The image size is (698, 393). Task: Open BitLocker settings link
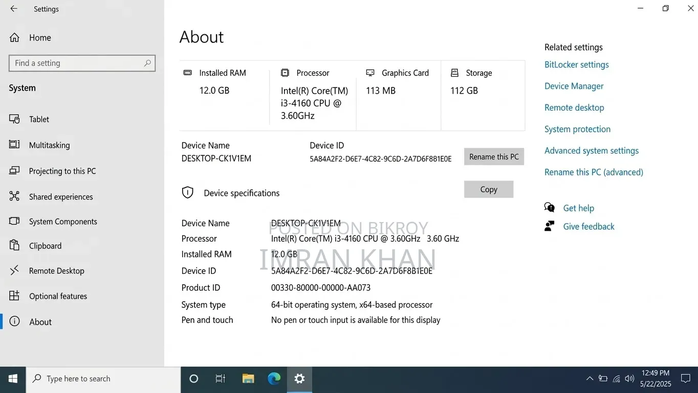(x=576, y=64)
